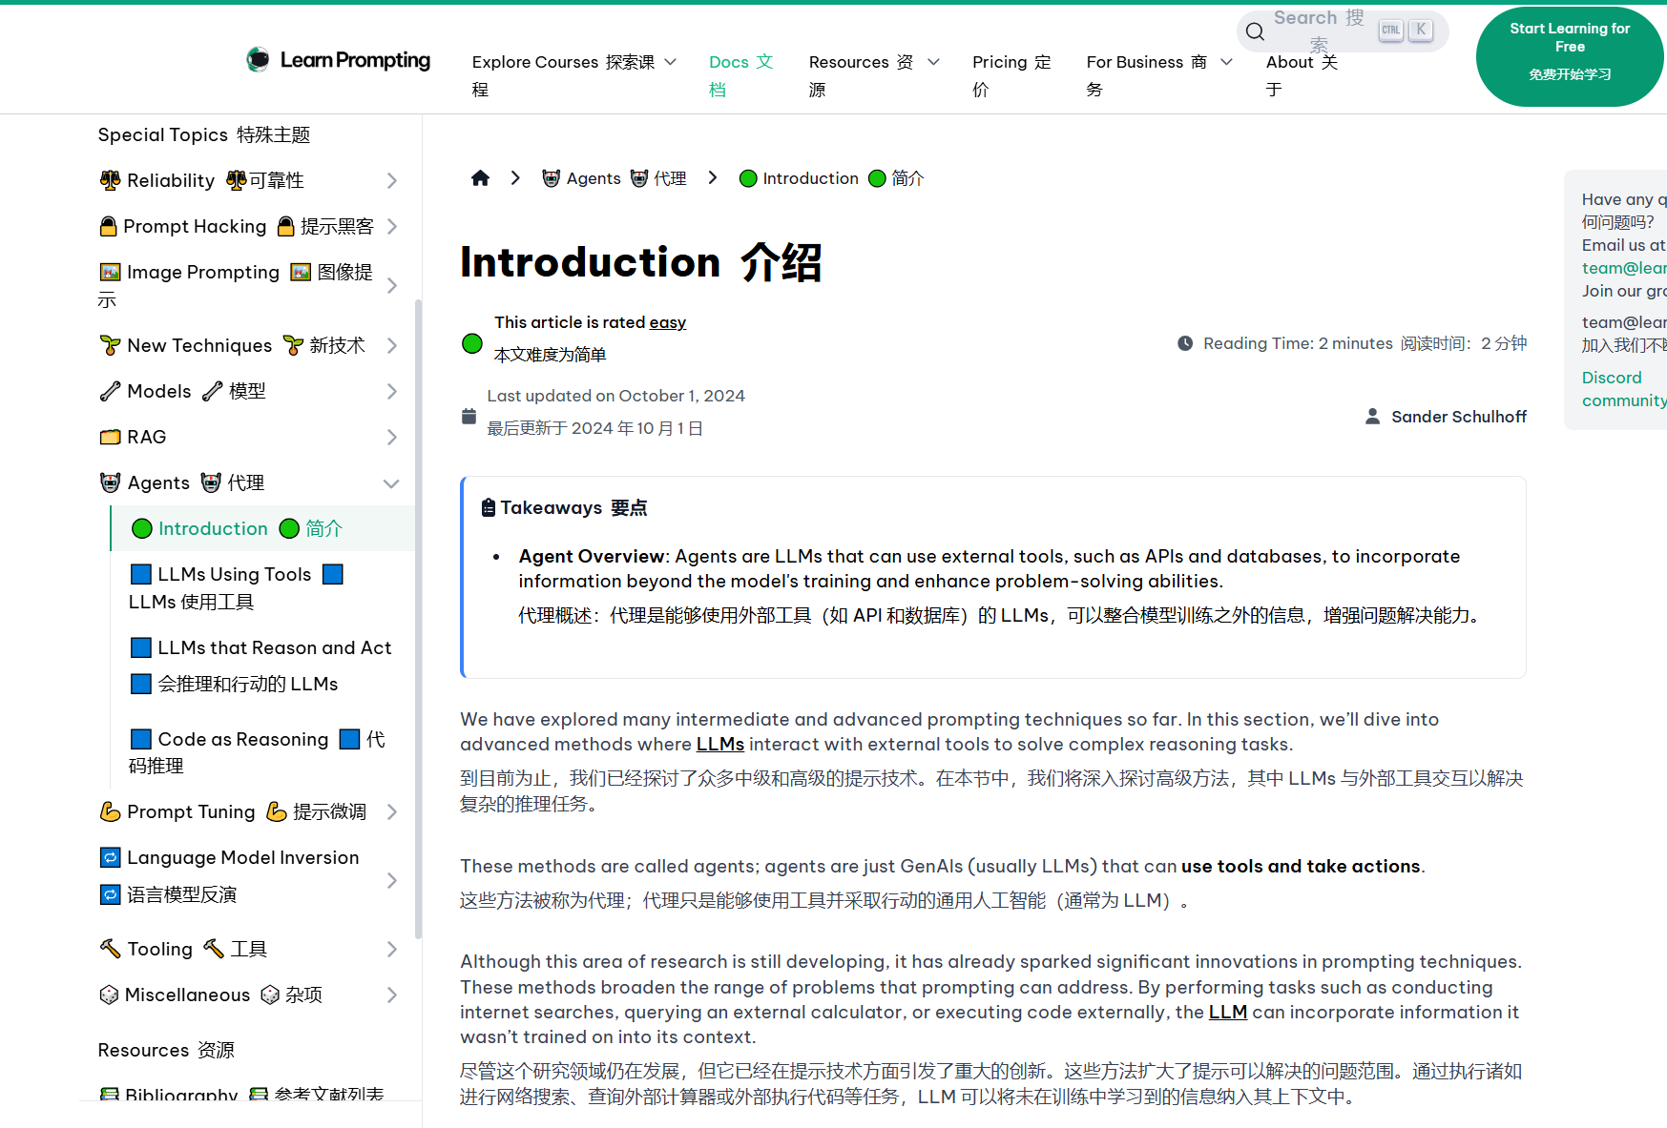This screenshot has height=1128, width=1667.
Task: Click the Reliability scales icon in sidebar
Action: coord(110,180)
